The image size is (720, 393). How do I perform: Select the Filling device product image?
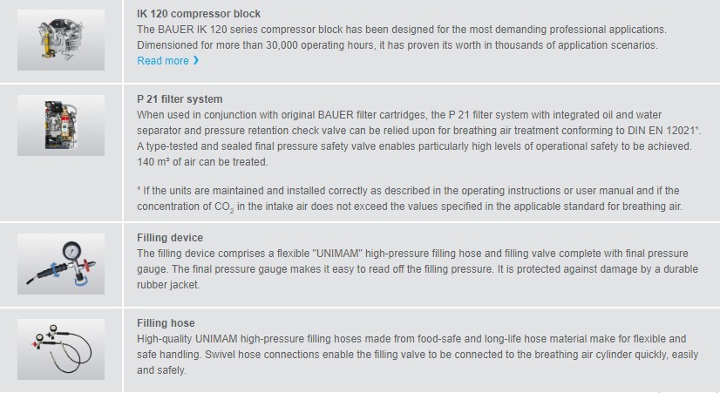[x=61, y=264]
